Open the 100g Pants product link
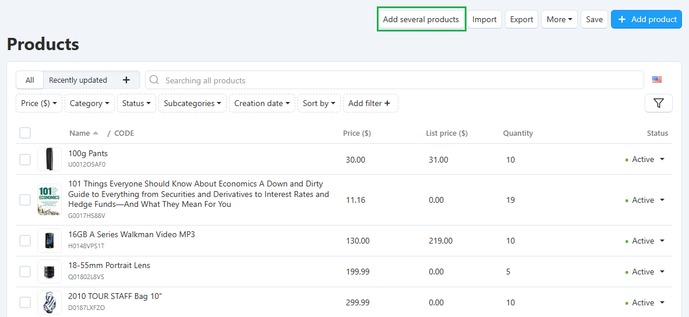The width and height of the screenshot is (689, 317). click(x=88, y=153)
